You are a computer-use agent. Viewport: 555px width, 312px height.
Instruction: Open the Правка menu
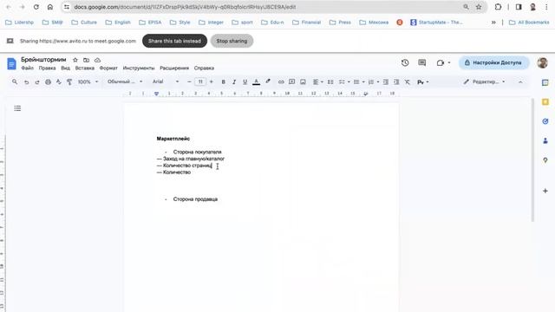click(x=47, y=68)
